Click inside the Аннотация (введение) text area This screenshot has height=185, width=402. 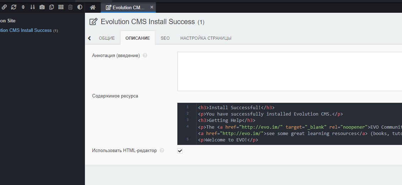290,71
